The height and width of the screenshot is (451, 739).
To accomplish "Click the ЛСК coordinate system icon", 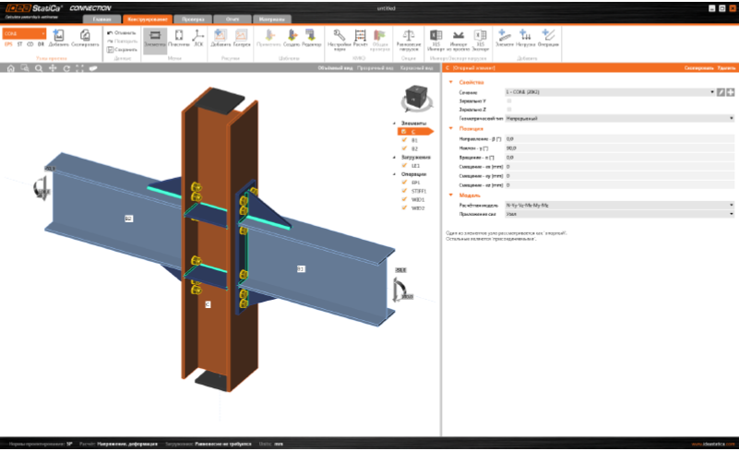I will 197,37.
